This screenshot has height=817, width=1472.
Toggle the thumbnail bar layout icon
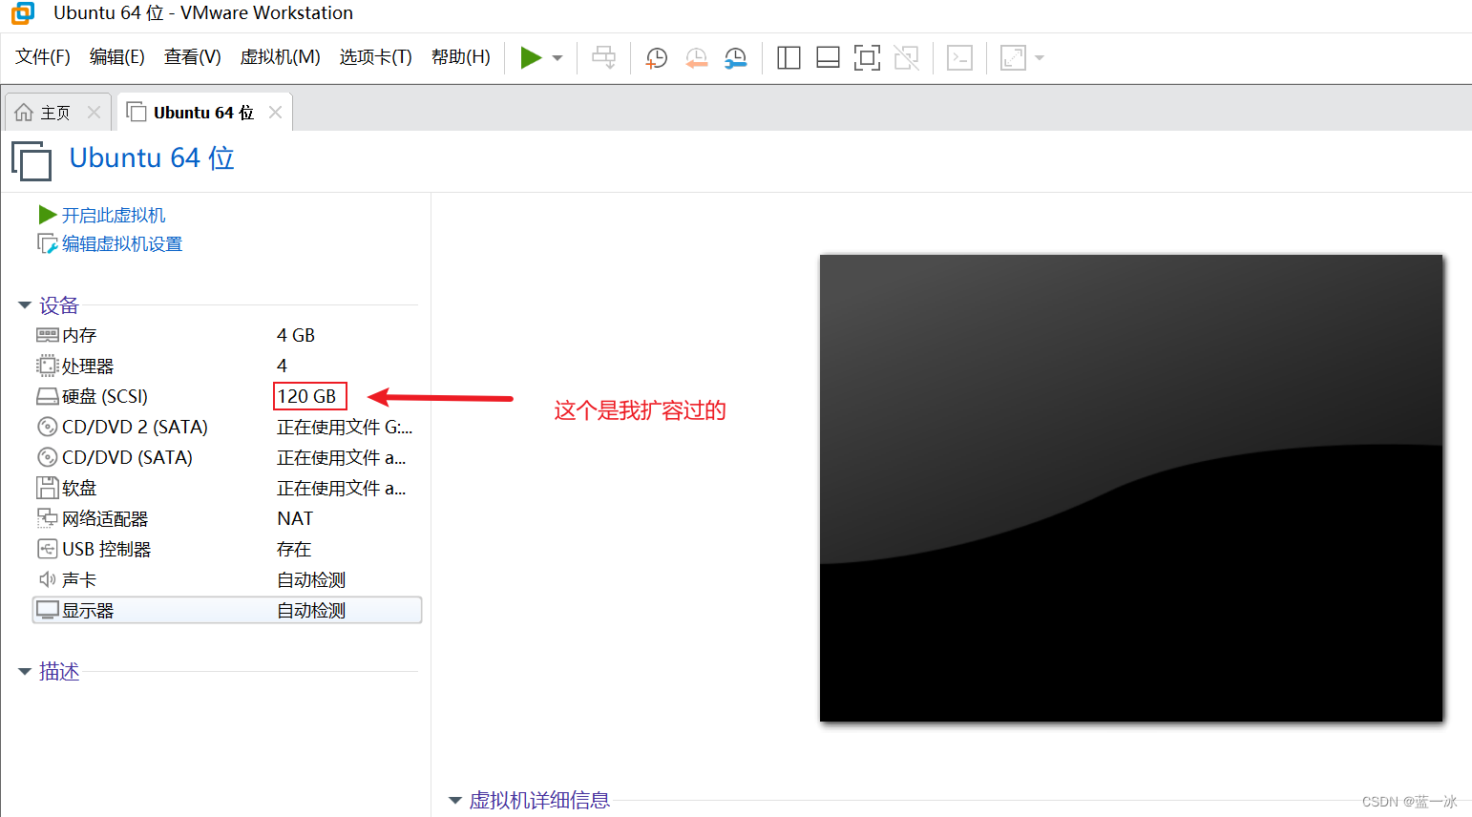[x=828, y=57]
